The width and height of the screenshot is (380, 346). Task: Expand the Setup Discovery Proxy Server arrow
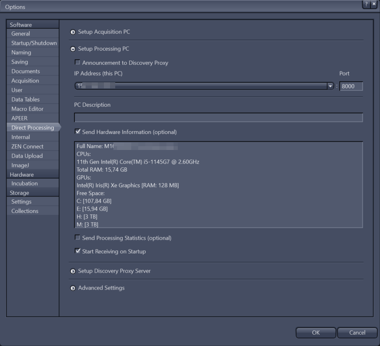[x=73, y=271]
